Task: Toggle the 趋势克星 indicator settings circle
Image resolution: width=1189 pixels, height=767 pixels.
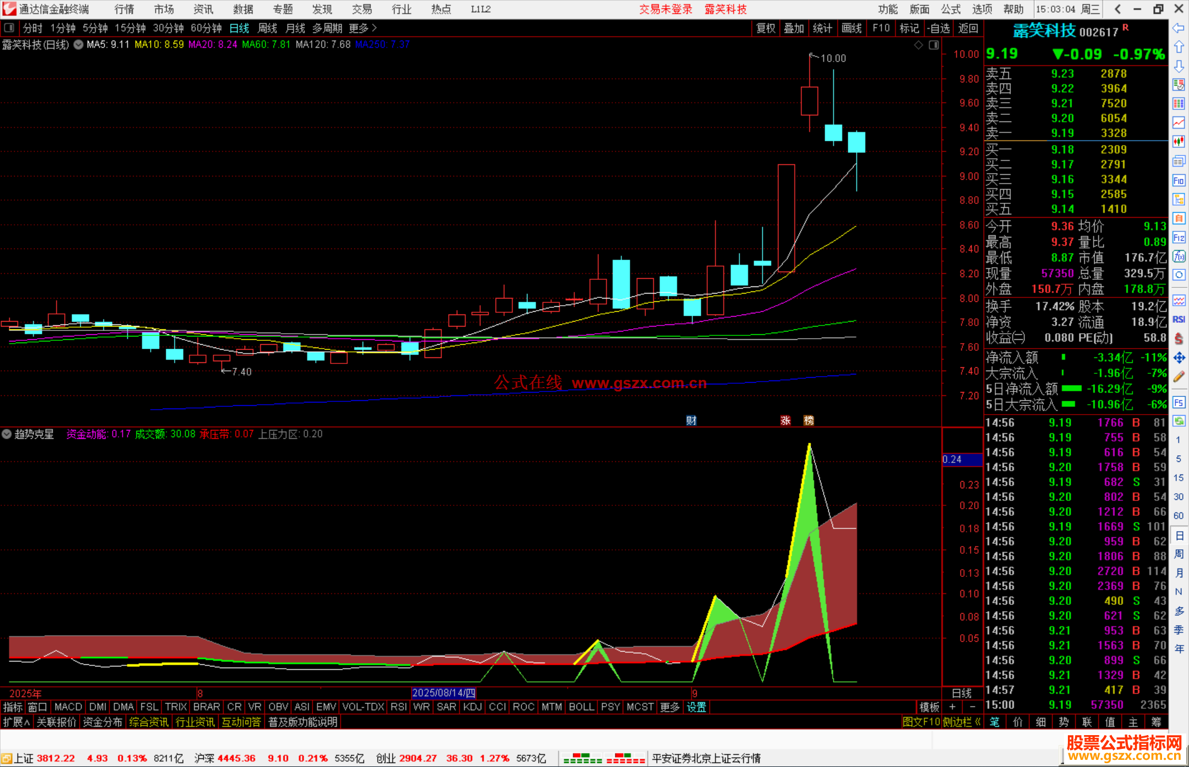Action: 7,434
